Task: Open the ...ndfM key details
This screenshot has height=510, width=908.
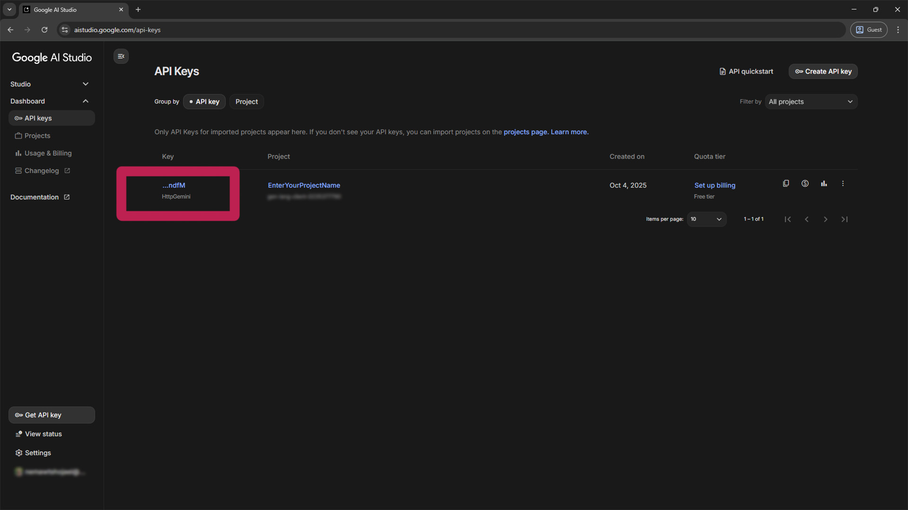Action: coord(174,185)
